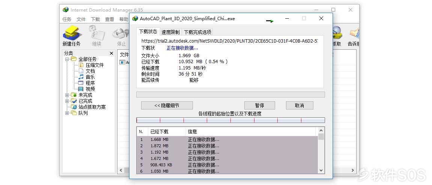Click the thread segments progress bar

pyautogui.click(x=230, y=120)
